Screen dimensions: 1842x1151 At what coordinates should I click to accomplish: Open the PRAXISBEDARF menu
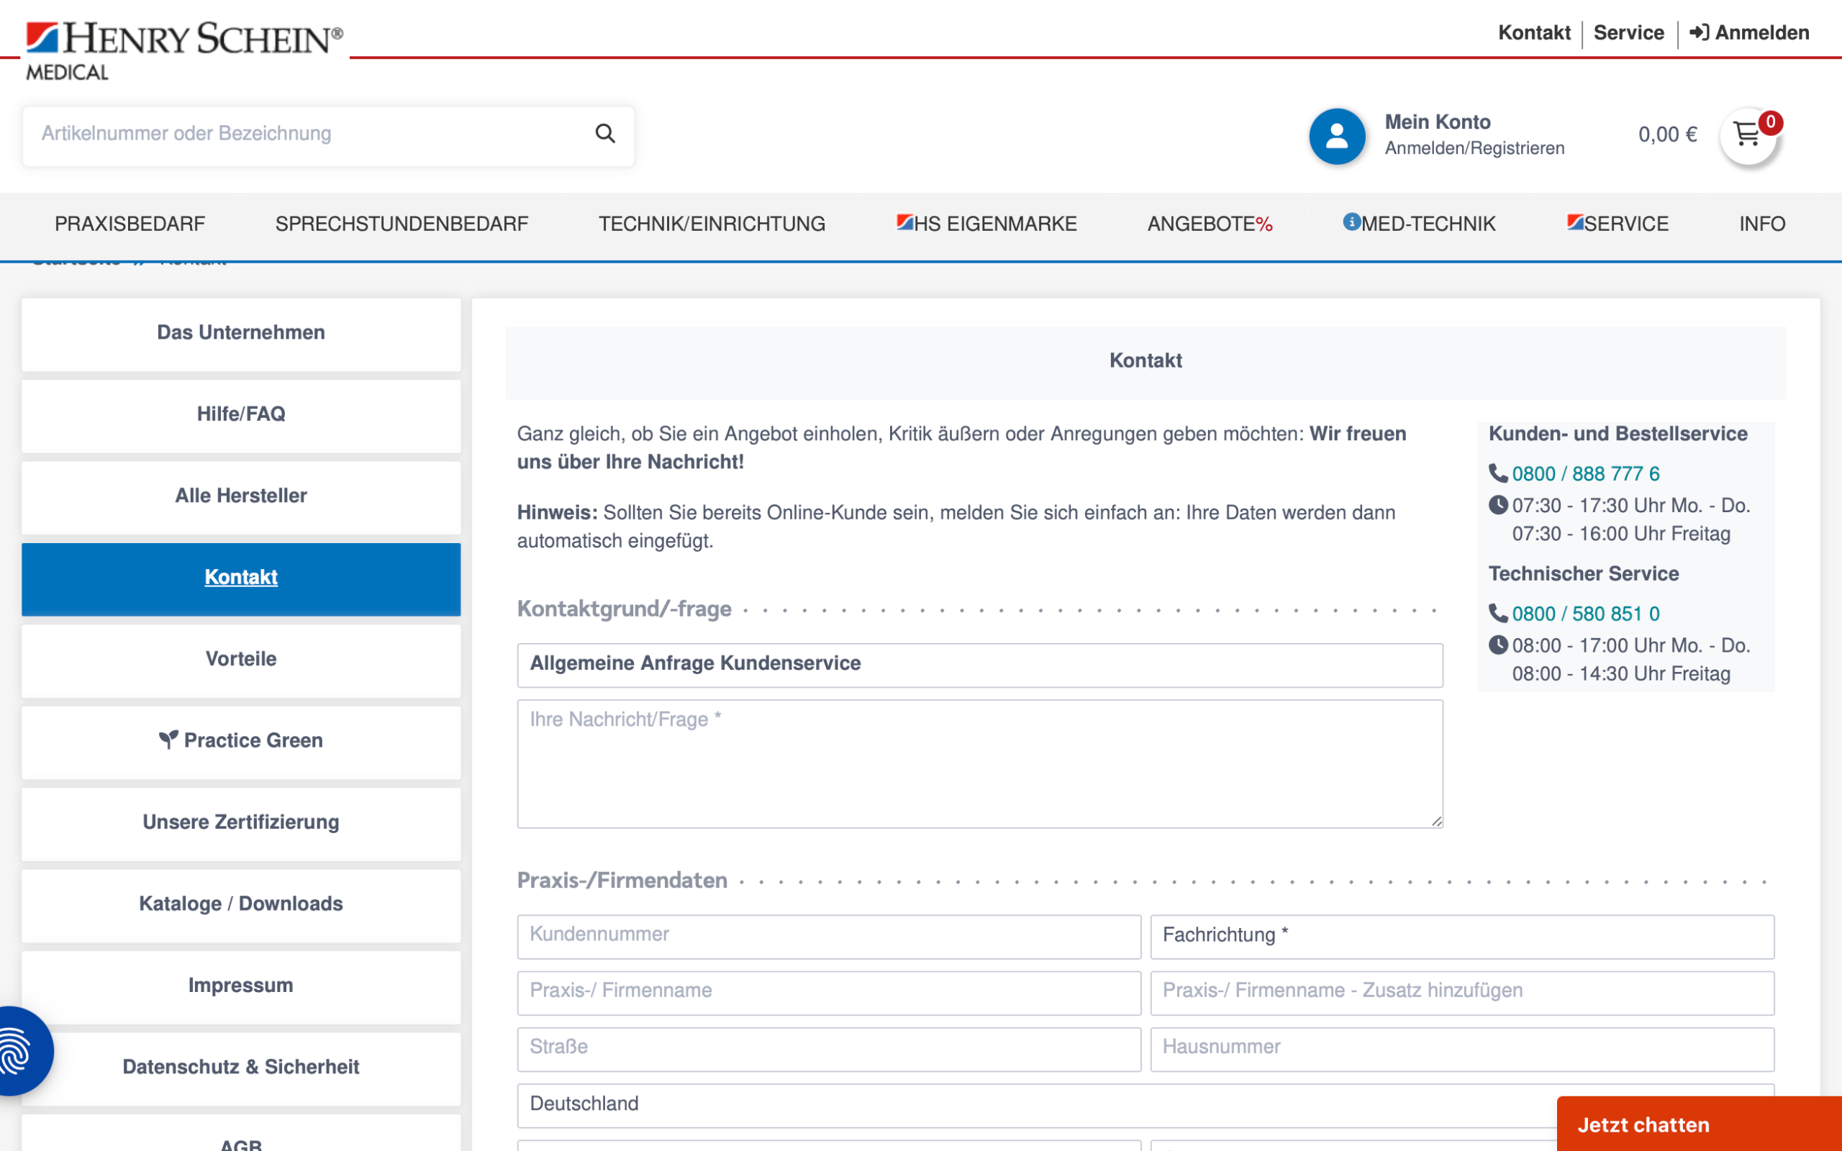pos(130,224)
